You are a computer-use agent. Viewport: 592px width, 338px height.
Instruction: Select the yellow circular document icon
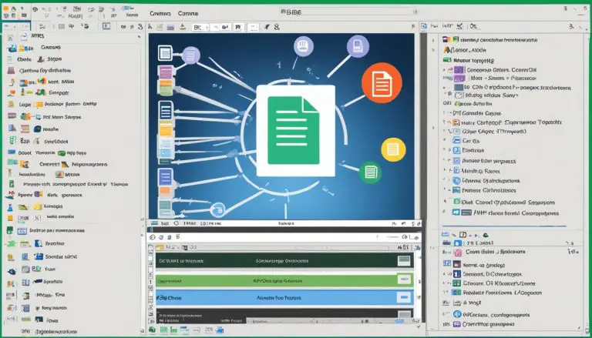click(393, 149)
